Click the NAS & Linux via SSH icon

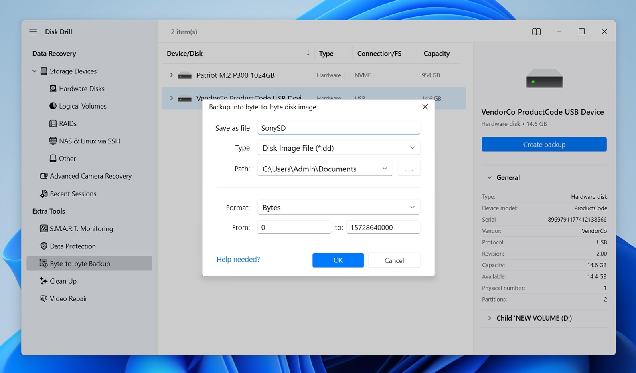tap(53, 141)
